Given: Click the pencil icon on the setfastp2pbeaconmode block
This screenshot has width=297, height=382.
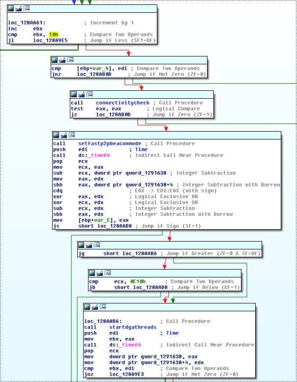Looking at the screenshot, I should tap(64, 135).
